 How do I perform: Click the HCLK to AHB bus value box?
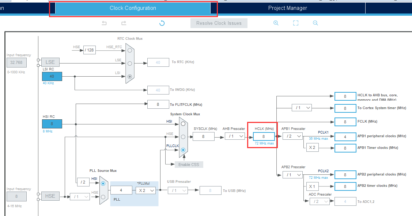click(x=345, y=96)
